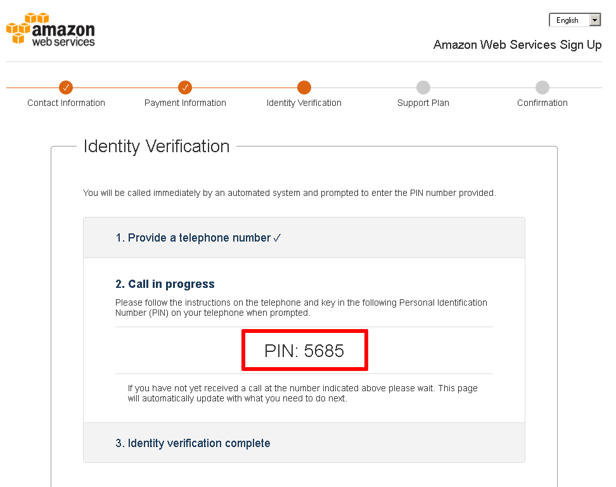Click the language dropdown arrow button

(595, 20)
